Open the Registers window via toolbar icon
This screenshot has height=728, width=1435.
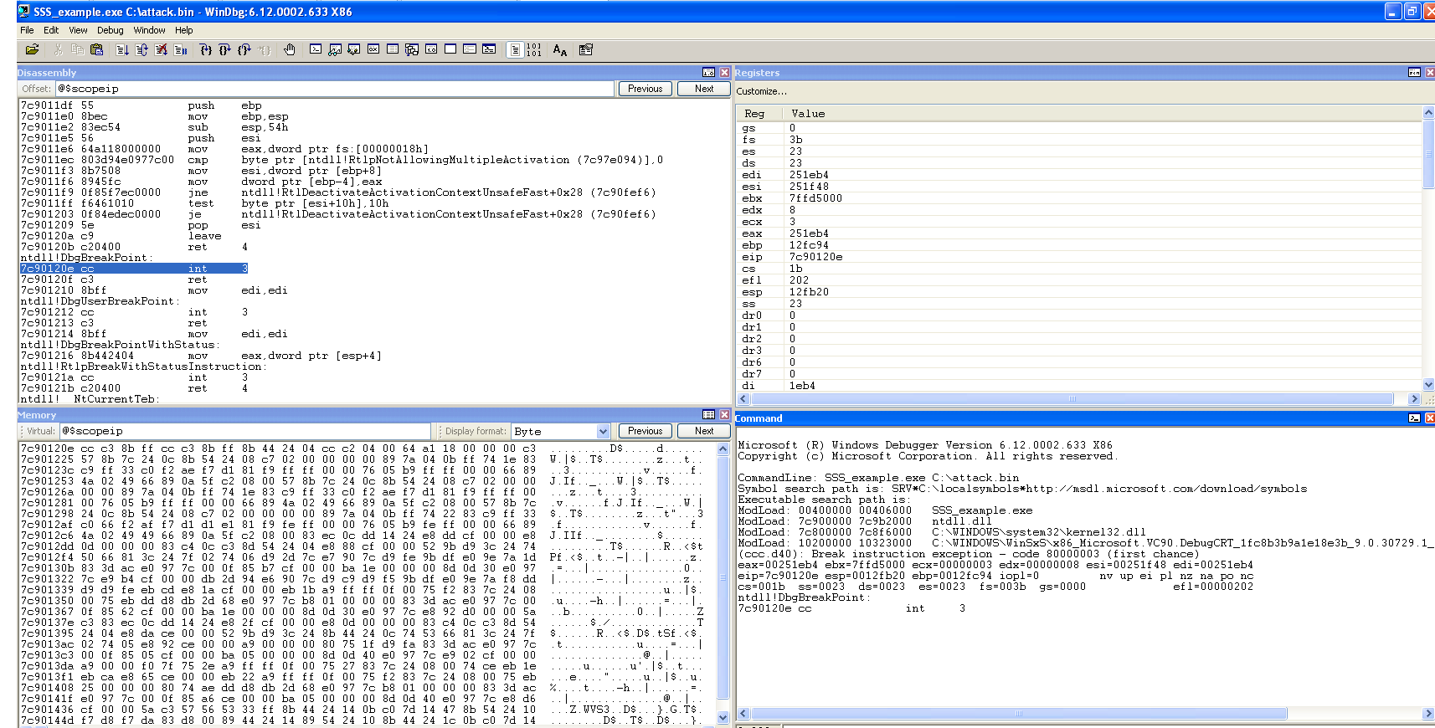(373, 50)
